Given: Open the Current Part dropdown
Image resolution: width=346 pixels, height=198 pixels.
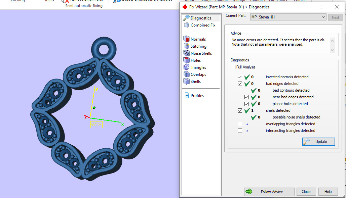Looking at the screenshot, I should (288, 17).
